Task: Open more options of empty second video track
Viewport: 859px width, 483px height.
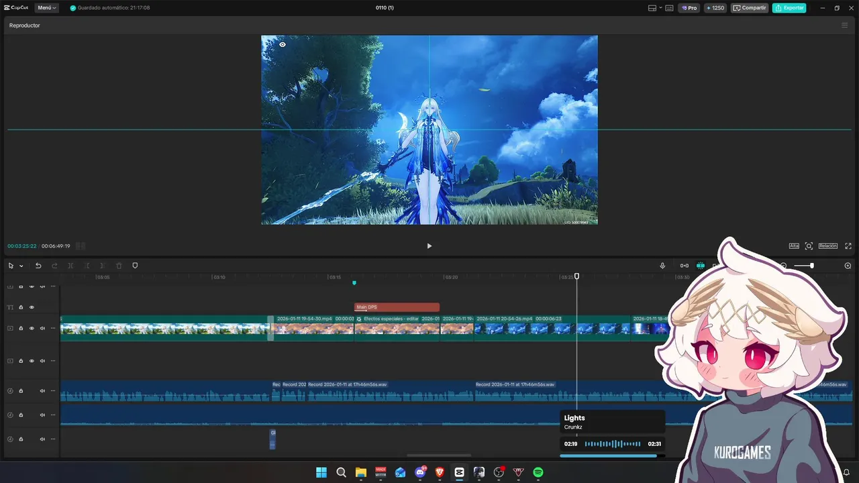Action: (x=53, y=361)
